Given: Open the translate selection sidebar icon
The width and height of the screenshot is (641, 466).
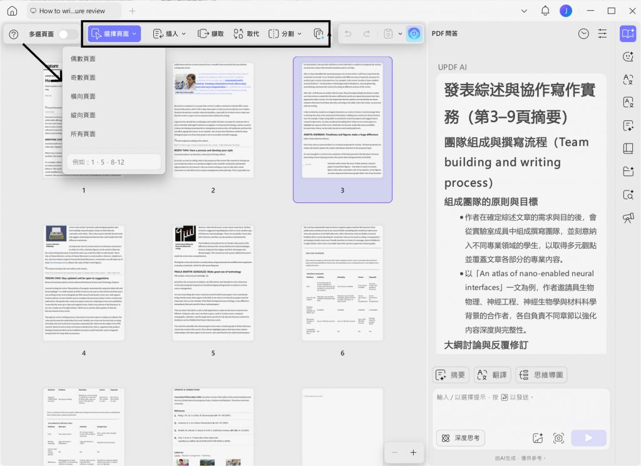Looking at the screenshot, I should 628,80.
